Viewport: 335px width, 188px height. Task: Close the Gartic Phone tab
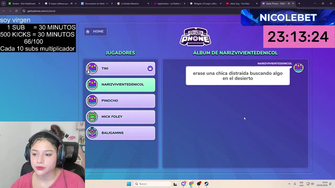coord(293,4)
